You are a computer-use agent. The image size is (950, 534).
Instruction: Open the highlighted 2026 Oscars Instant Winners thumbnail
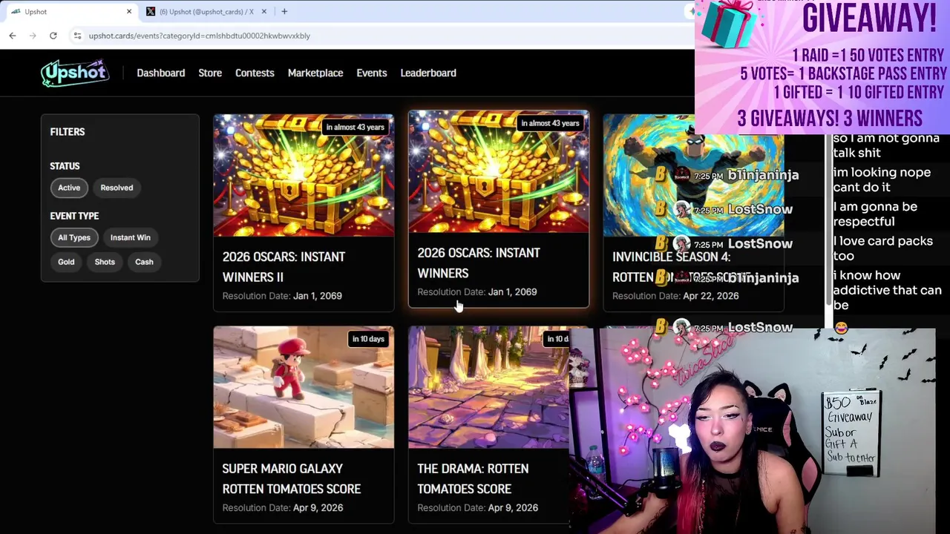pyautogui.click(x=499, y=171)
